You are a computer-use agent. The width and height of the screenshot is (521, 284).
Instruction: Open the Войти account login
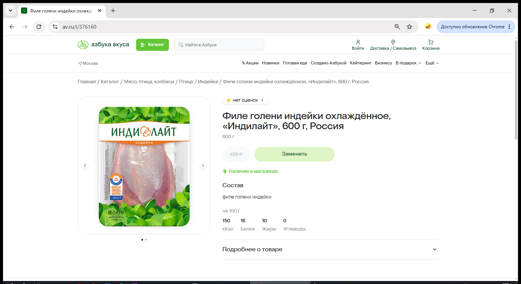coord(358,45)
